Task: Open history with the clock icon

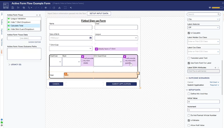Action: pos(54,8)
